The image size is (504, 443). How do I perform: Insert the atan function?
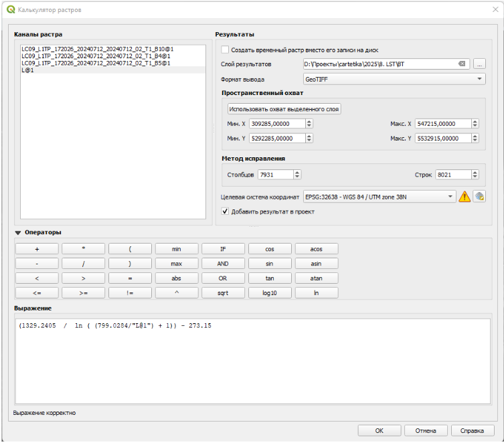tap(317, 278)
